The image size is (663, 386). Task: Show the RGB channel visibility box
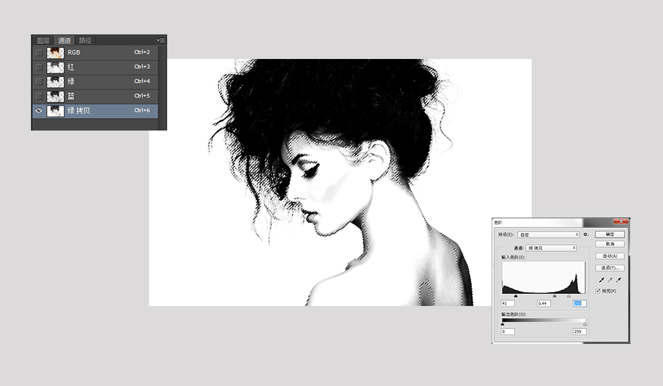[38, 52]
